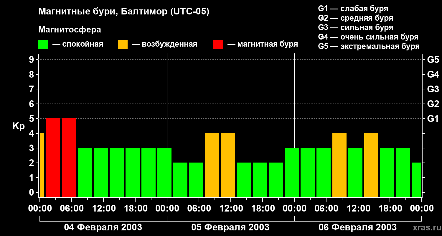This screenshot has width=442, height=236.
Task: Click "G3 — сильная буря" legend entry
Action: pyautogui.click(x=355, y=27)
